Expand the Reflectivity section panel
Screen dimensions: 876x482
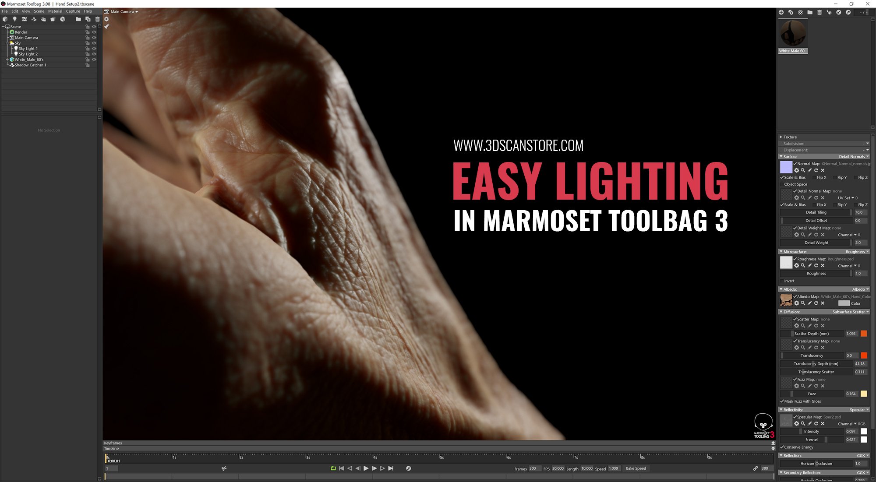[x=783, y=410]
